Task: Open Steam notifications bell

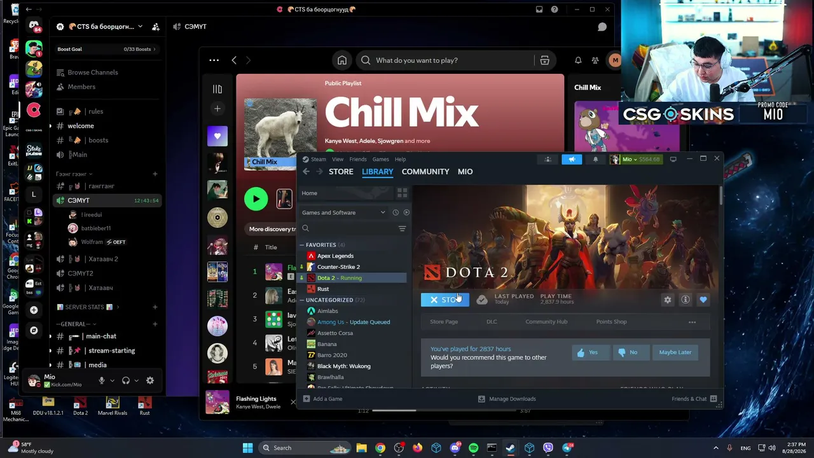Action: pyautogui.click(x=595, y=159)
